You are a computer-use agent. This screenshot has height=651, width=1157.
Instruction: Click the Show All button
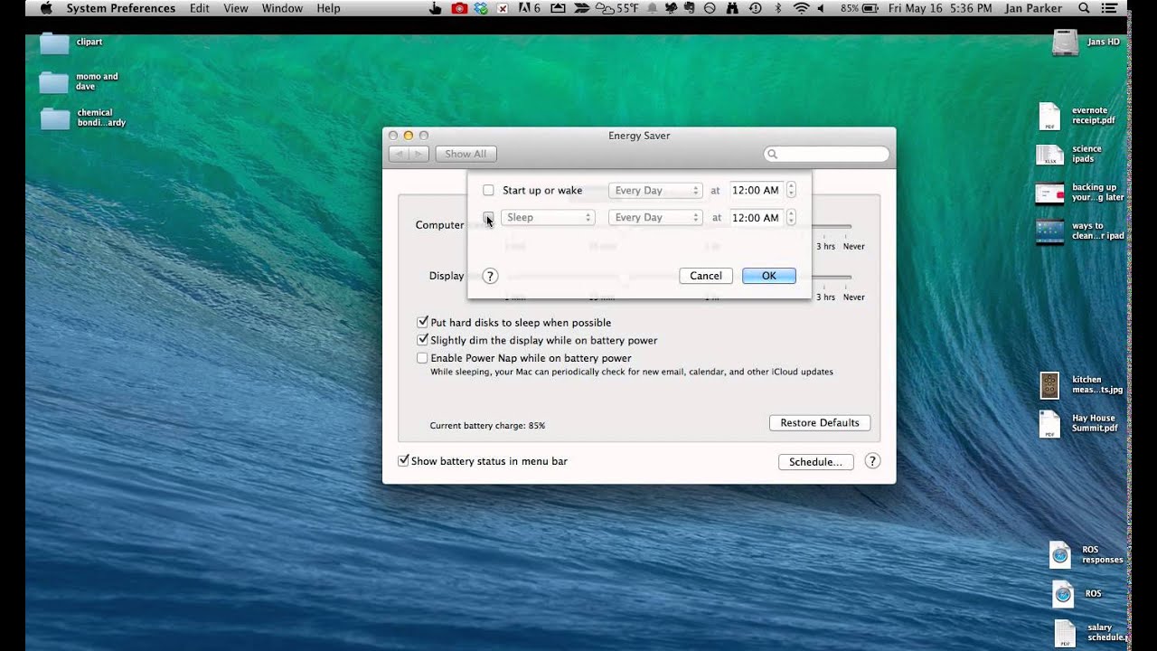pyautogui.click(x=466, y=155)
